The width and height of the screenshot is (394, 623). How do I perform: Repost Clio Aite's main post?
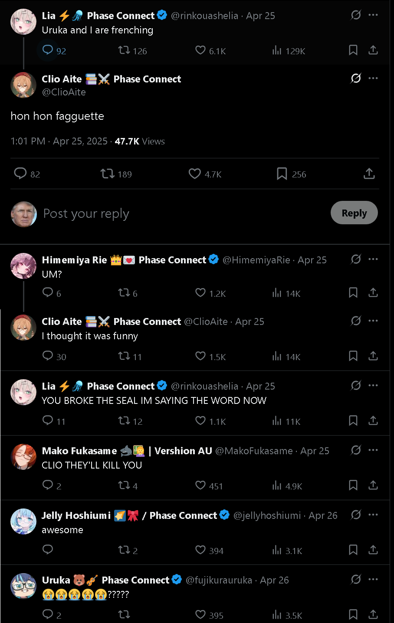point(107,174)
